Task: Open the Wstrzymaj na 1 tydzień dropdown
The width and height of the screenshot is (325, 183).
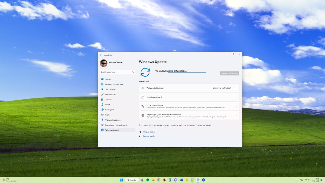Action: click(224, 88)
